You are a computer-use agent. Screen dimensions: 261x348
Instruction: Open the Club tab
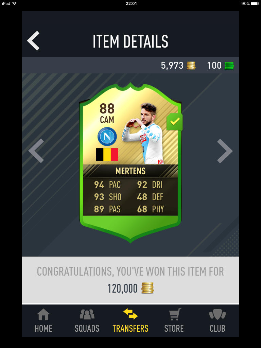217,321
